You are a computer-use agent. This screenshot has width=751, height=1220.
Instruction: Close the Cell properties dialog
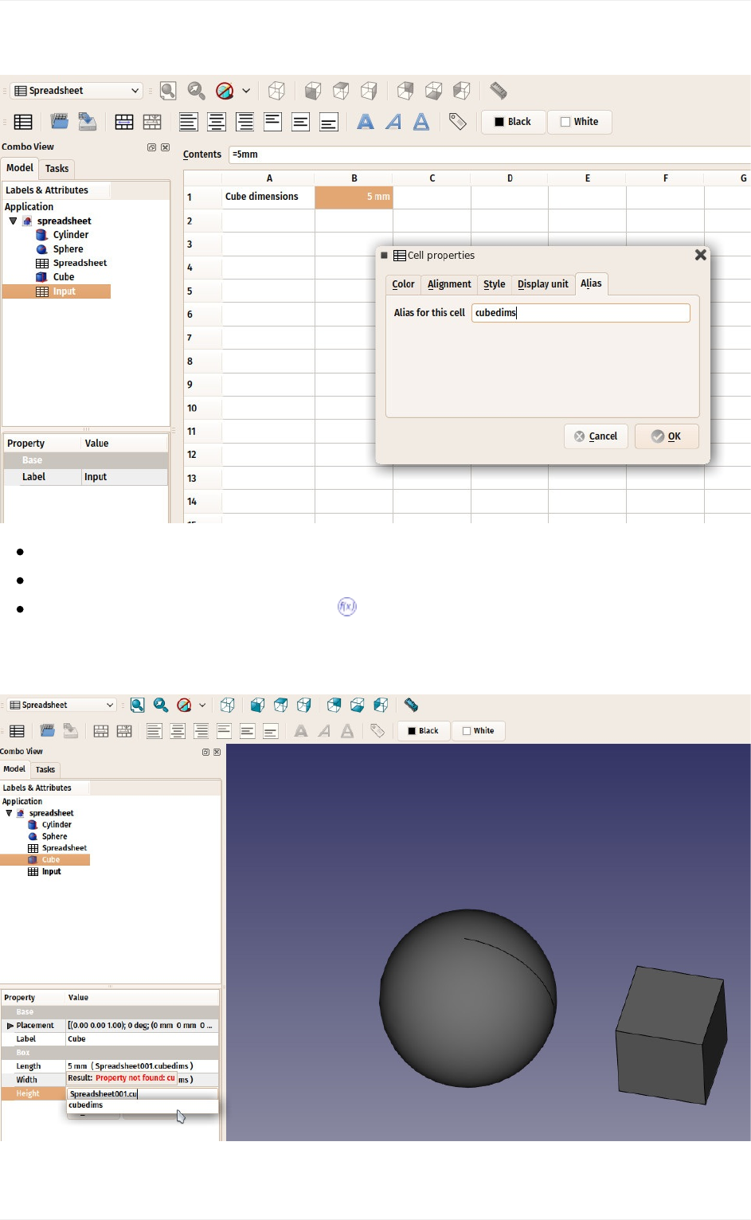(x=701, y=255)
